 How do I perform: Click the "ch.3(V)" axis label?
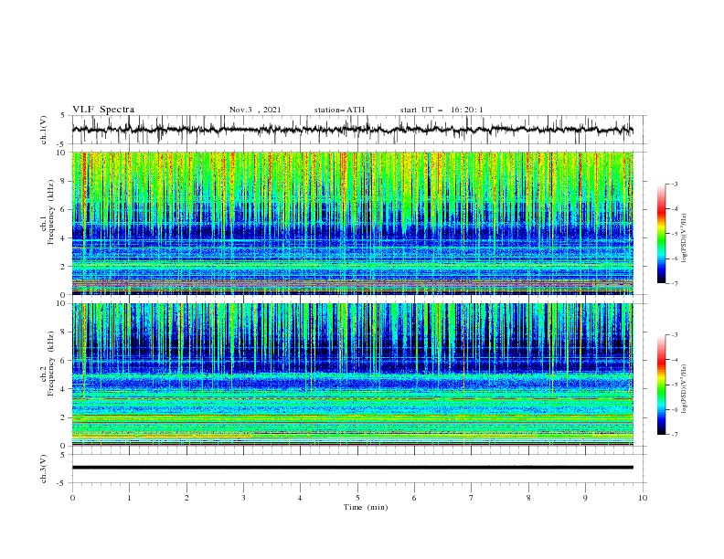tap(44, 469)
